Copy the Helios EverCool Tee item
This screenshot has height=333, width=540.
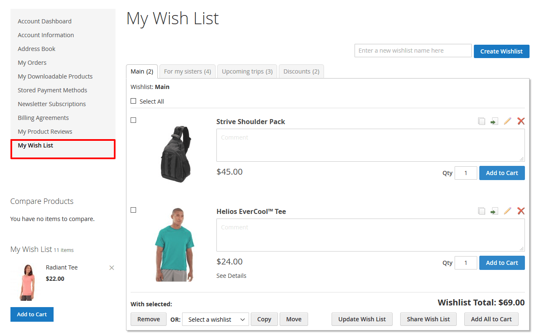click(x=481, y=211)
